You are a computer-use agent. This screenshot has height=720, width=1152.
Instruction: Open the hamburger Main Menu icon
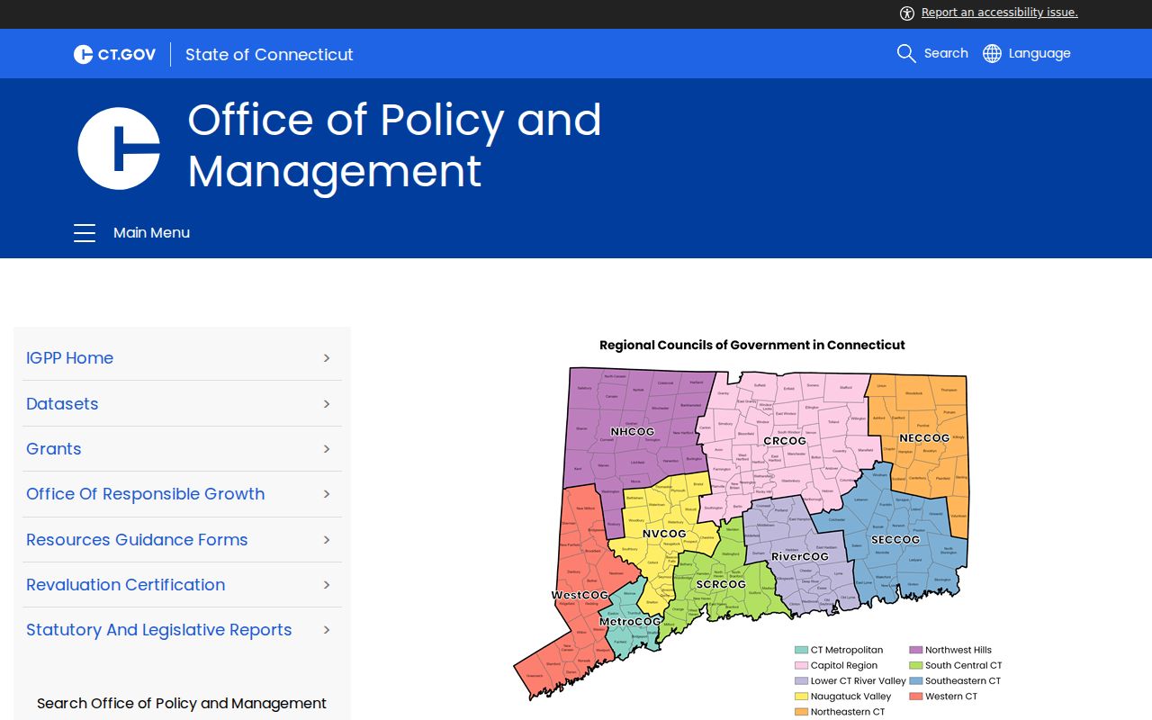85,233
